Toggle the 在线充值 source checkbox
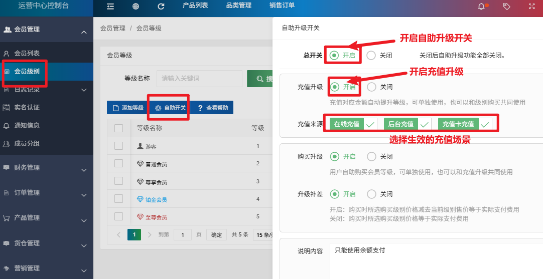This screenshot has width=543, height=279. pos(353,124)
